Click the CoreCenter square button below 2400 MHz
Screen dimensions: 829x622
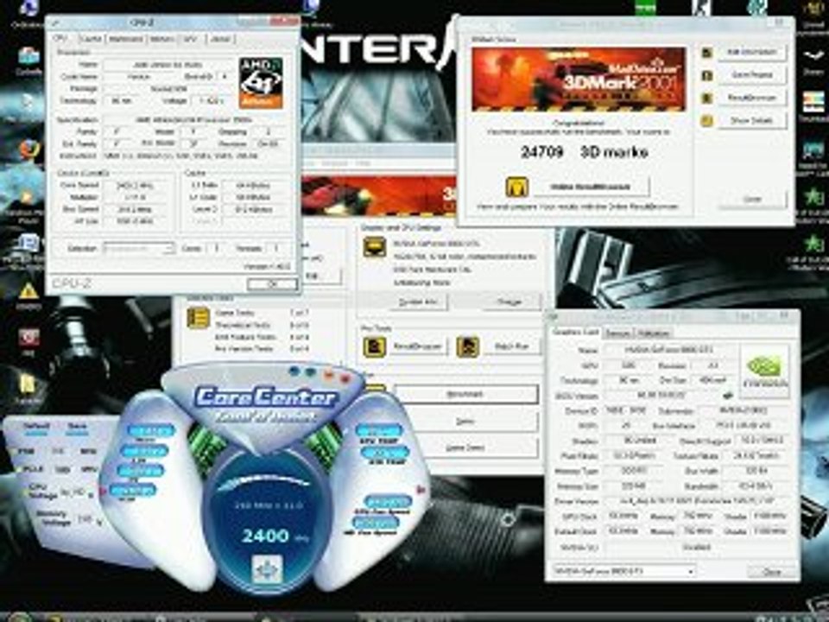coord(267,569)
